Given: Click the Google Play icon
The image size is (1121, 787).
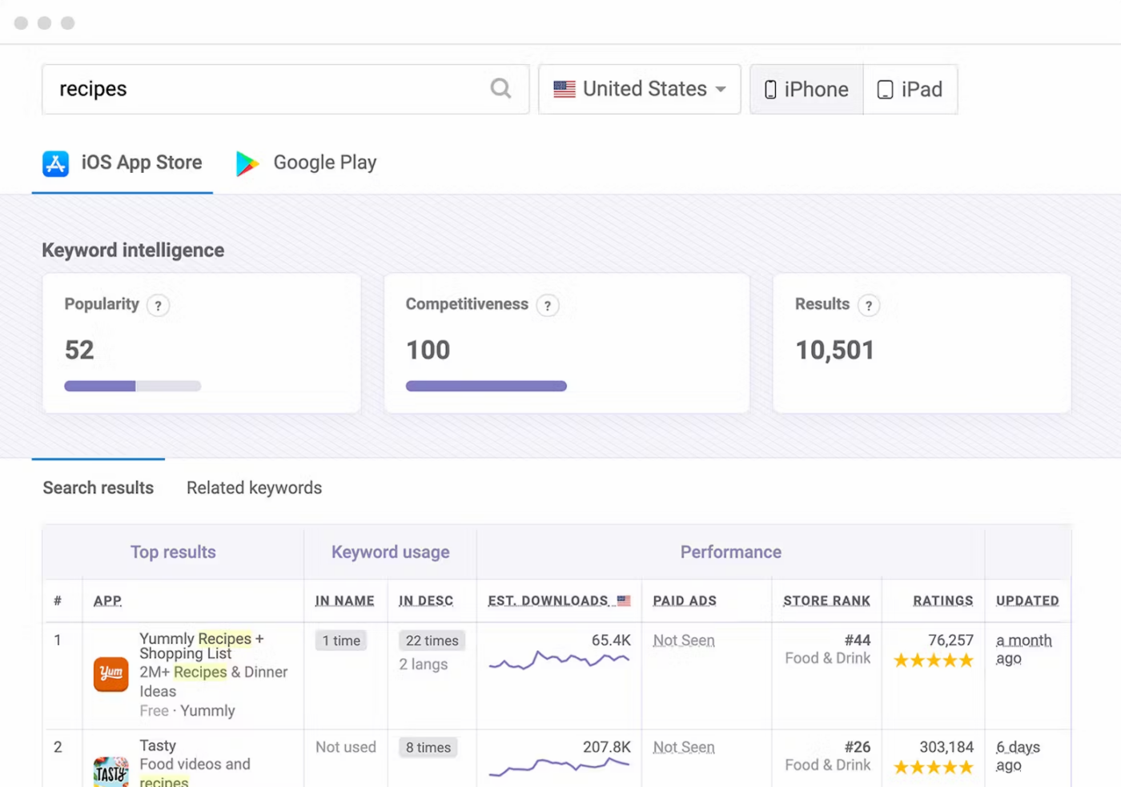Looking at the screenshot, I should (x=247, y=163).
